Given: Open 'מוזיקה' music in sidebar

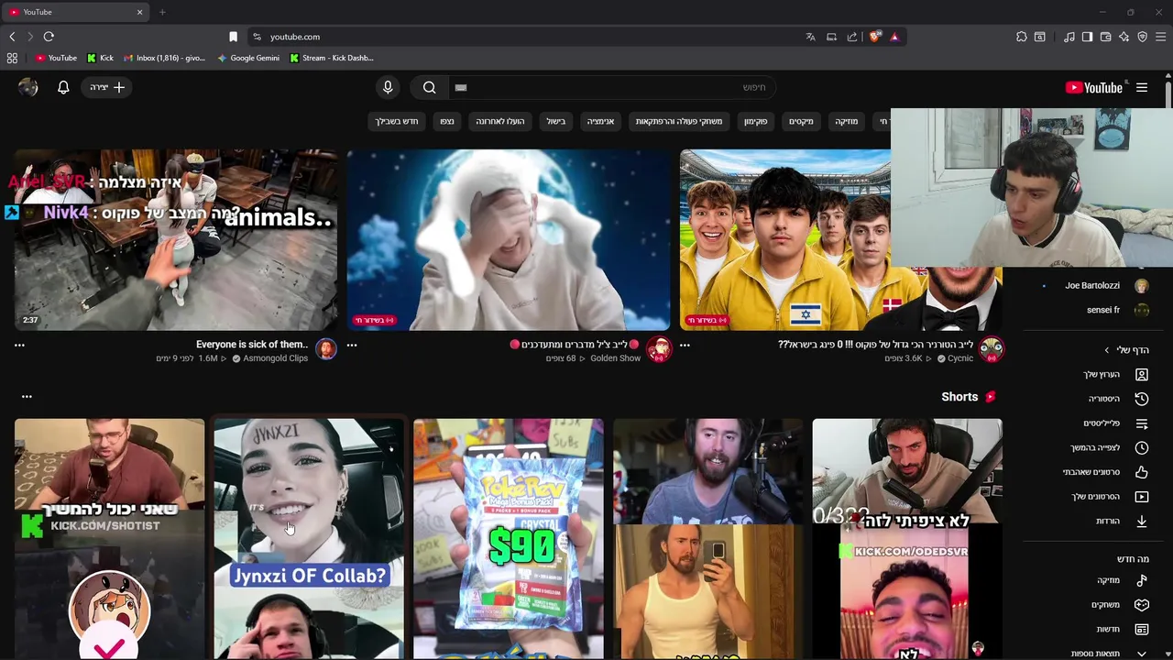Looking at the screenshot, I should coord(1115,580).
